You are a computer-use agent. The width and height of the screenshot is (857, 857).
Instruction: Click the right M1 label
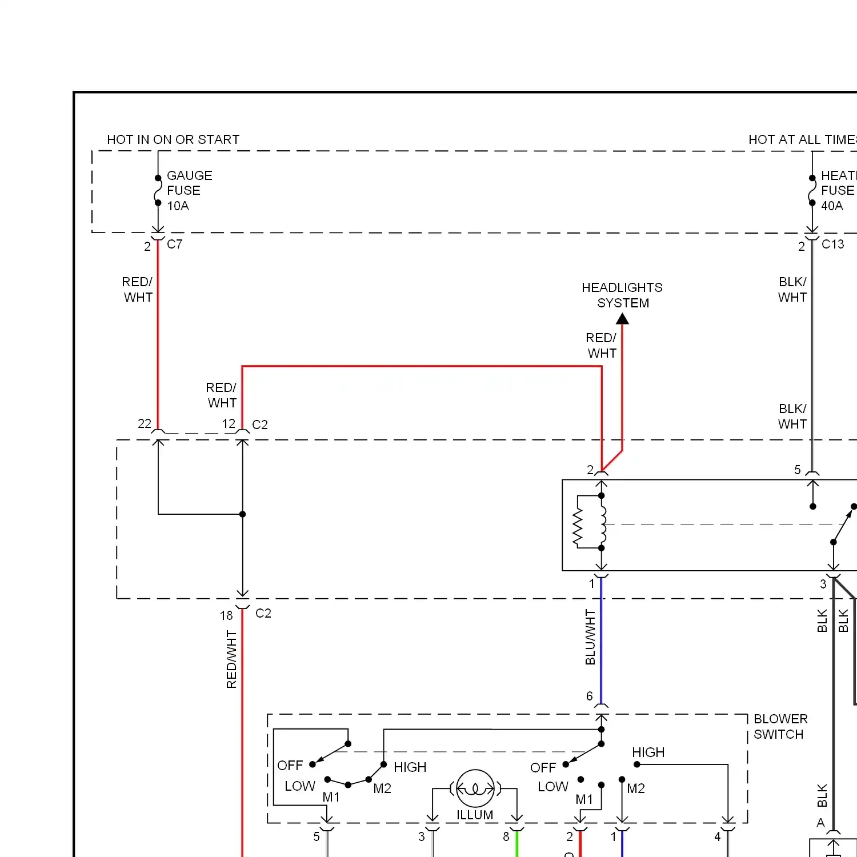584,799
